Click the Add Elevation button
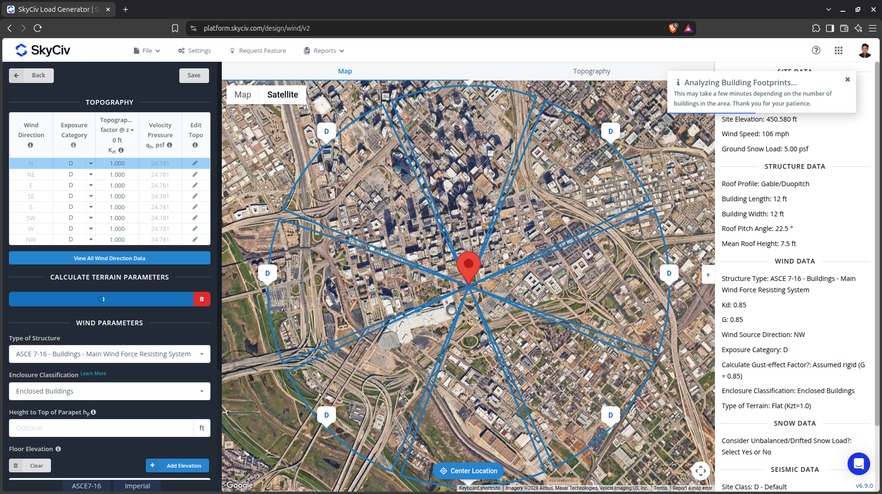The image size is (882, 494). (x=177, y=466)
